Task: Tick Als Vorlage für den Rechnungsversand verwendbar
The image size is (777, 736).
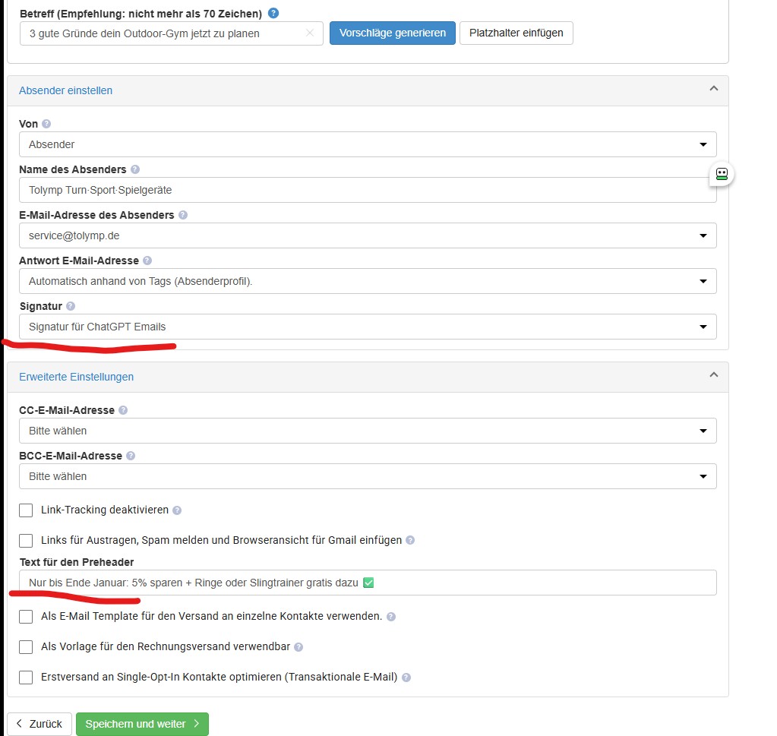Action: (26, 647)
